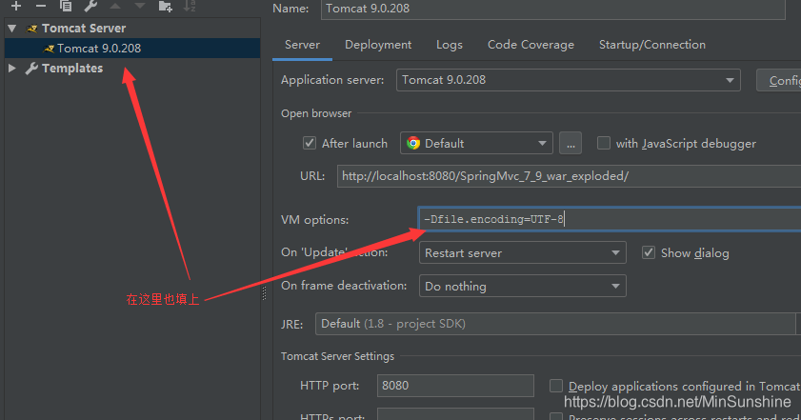Toggle the Show dialog checkbox

(649, 252)
